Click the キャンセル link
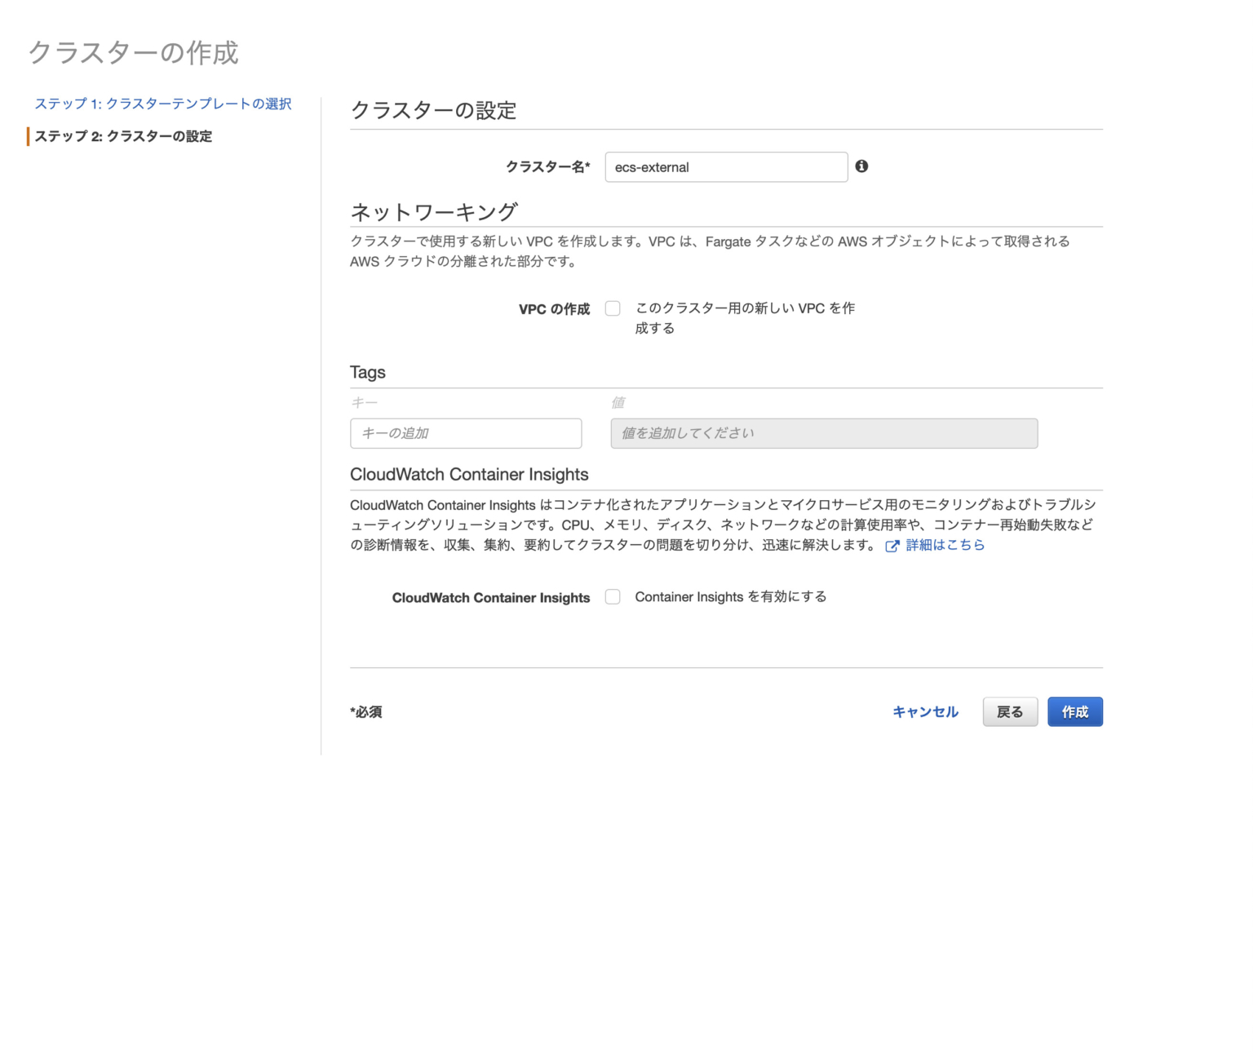This screenshot has width=1253, height=1054. tap(925, 711)
